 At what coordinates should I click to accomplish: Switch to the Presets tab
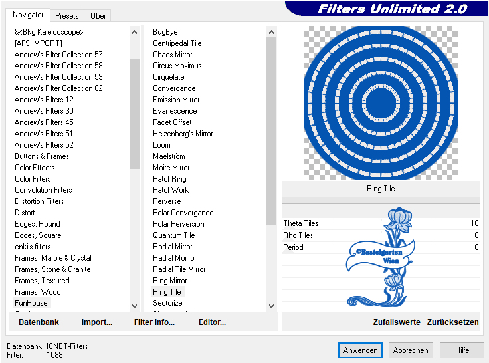[66, 15]
